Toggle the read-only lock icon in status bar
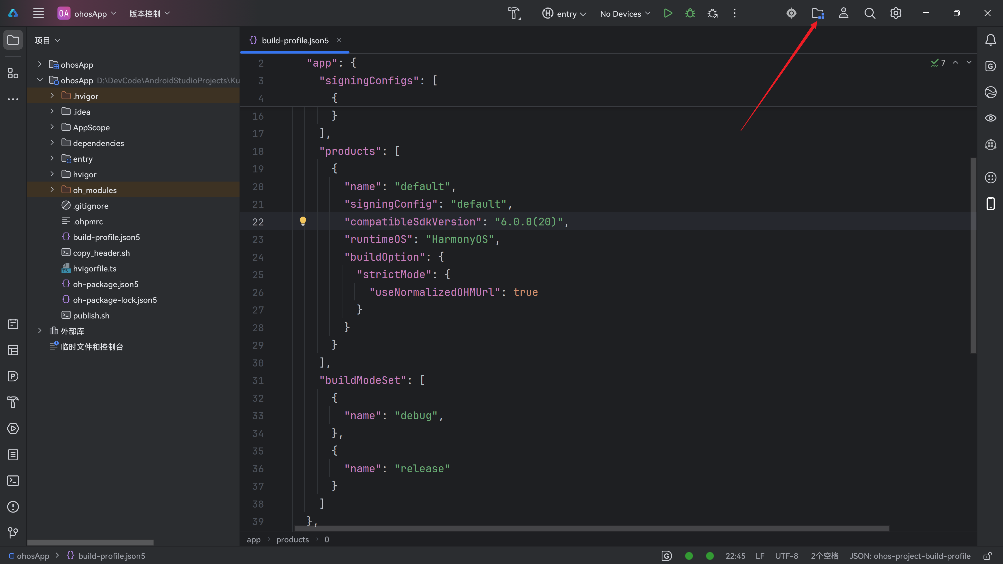This screenshot has width=1003, height=564. pos(987,556)
